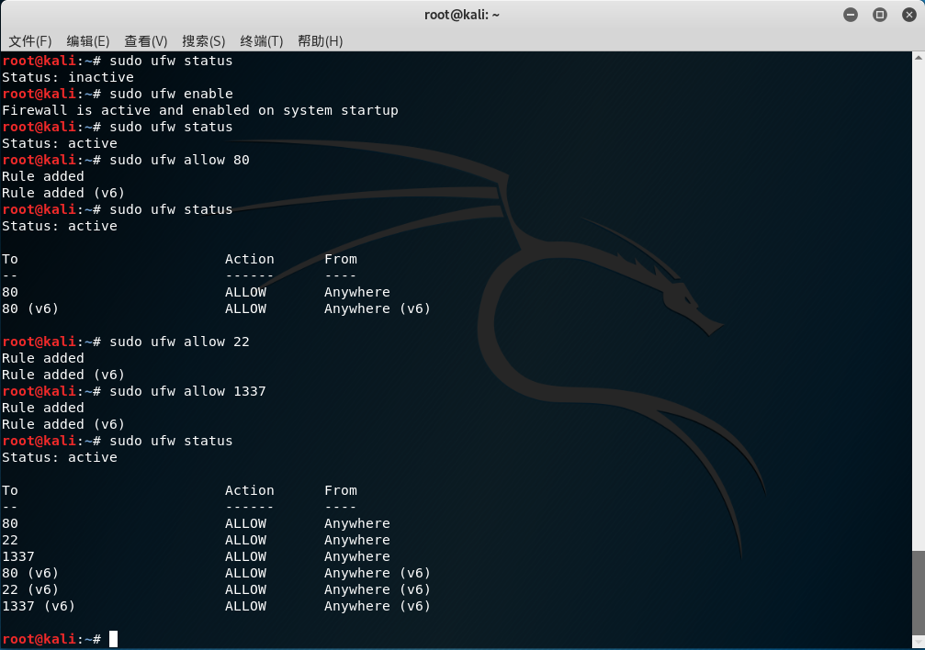Maximize the terminal window
925x650 pixels.
tap(879, 14)
